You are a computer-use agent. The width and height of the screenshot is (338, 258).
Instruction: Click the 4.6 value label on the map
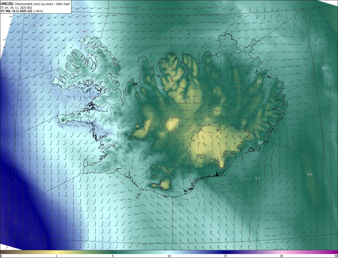coord(309,174)
